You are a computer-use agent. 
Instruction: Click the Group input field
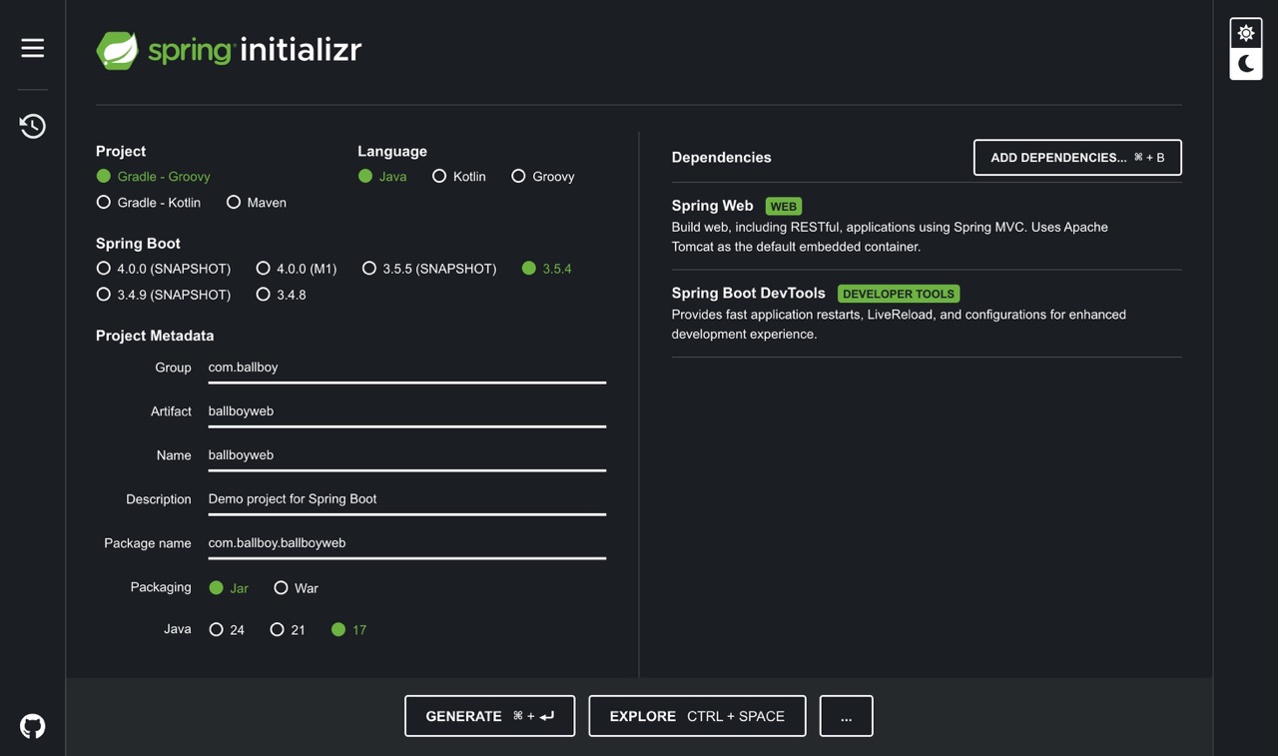point(406,368)
